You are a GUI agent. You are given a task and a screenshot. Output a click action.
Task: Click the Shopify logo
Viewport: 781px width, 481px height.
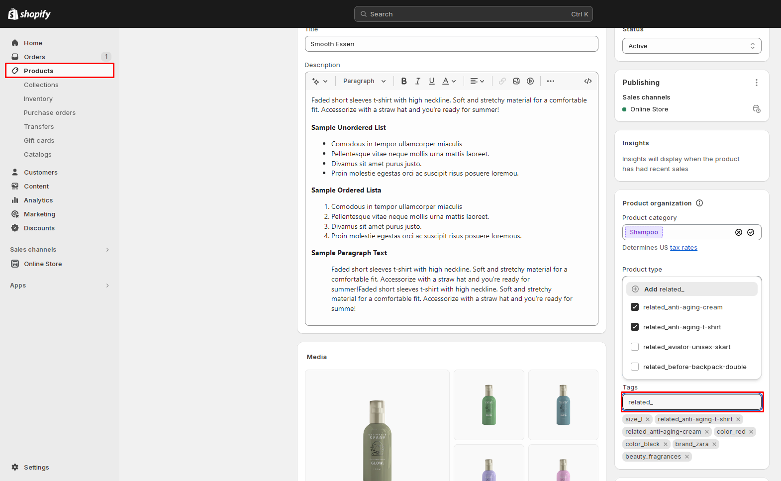coord(29,14)
